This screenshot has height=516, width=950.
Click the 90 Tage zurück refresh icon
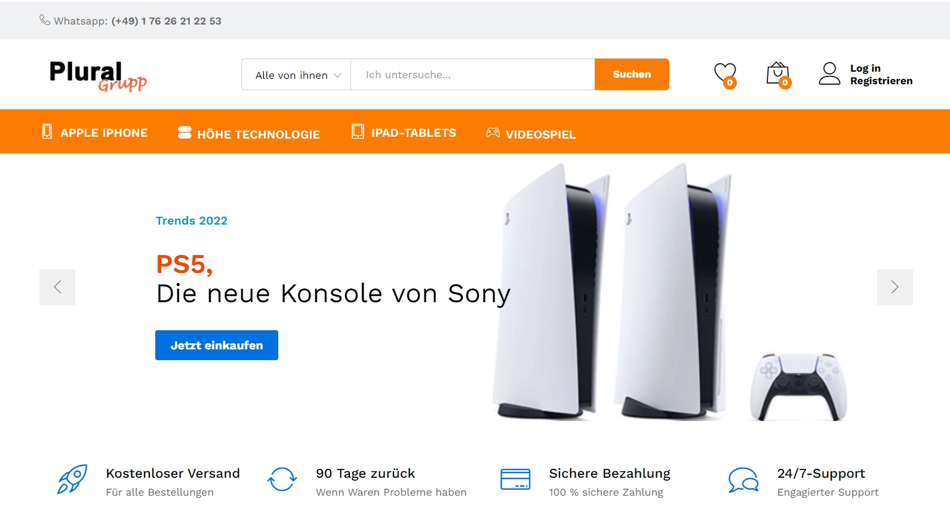(x=282, y=480)
